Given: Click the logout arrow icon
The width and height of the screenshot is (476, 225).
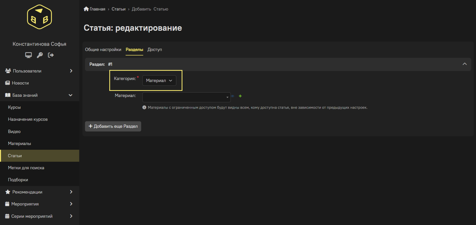Looking at the screenshot, I should 51,55.
